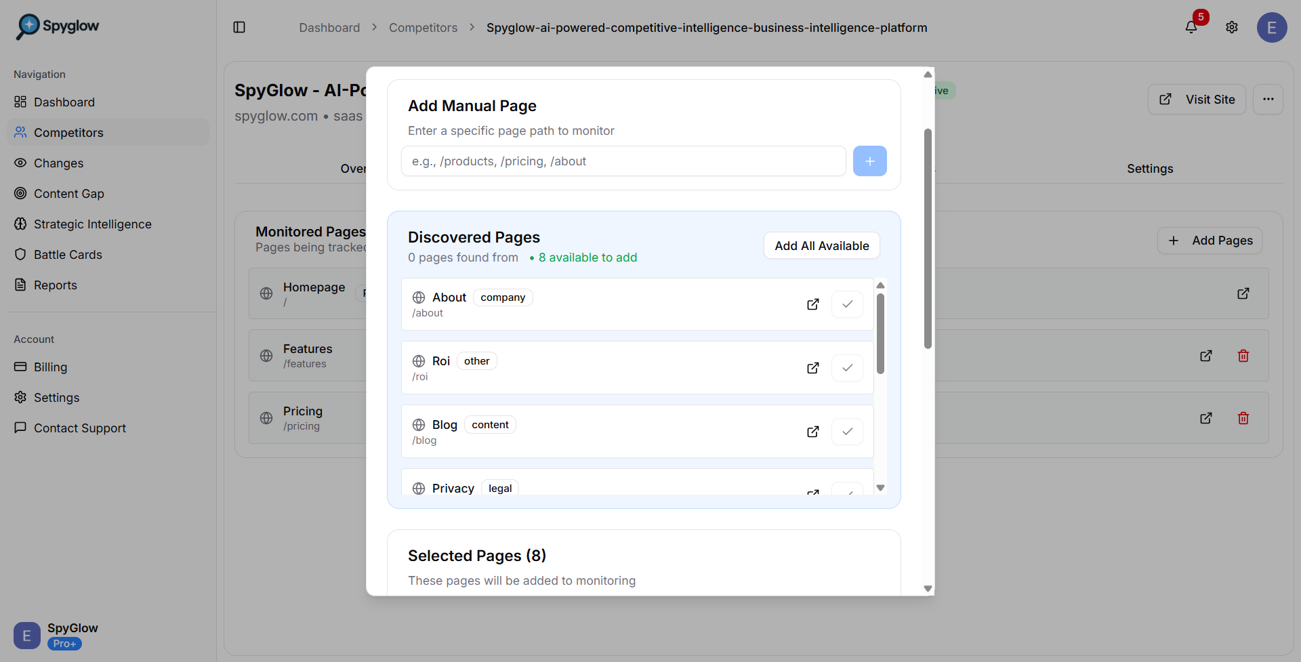The width and height of the screenshot is (1301, 662).
Task: Click the globe icon next to Blog
Action: click(x=419, y=425)
